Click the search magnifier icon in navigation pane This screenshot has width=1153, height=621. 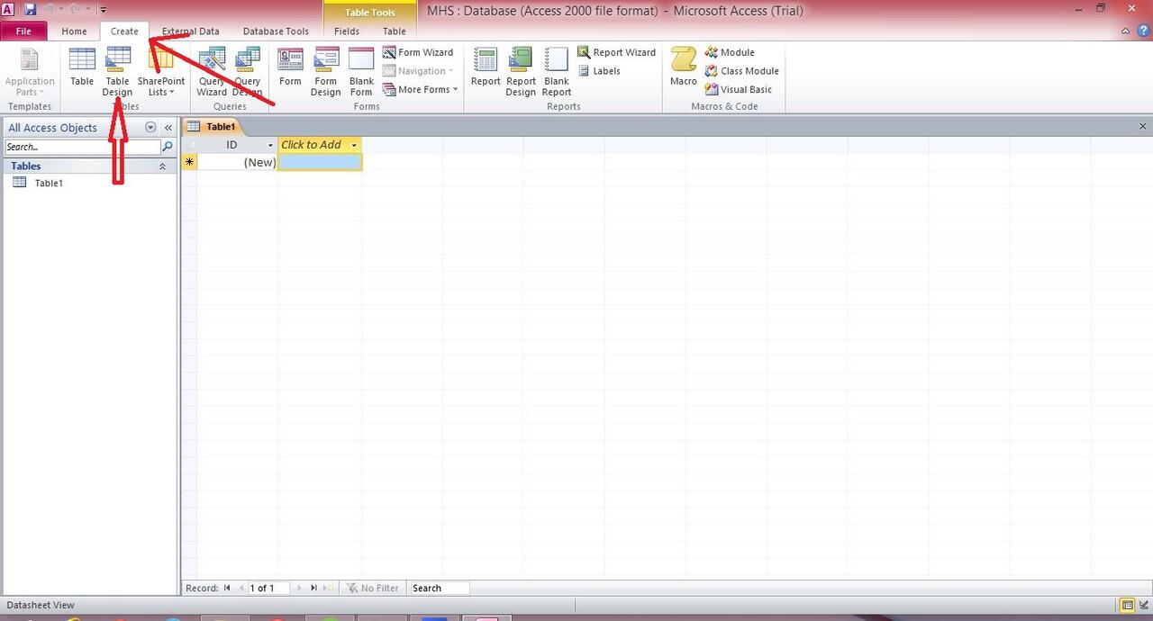point(168,147)
